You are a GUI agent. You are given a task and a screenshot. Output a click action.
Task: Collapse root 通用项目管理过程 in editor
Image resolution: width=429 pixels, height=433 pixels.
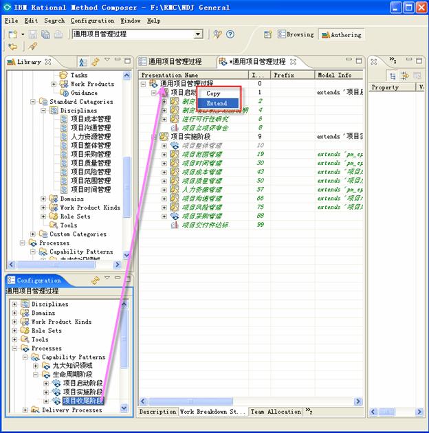click(143, 84)
